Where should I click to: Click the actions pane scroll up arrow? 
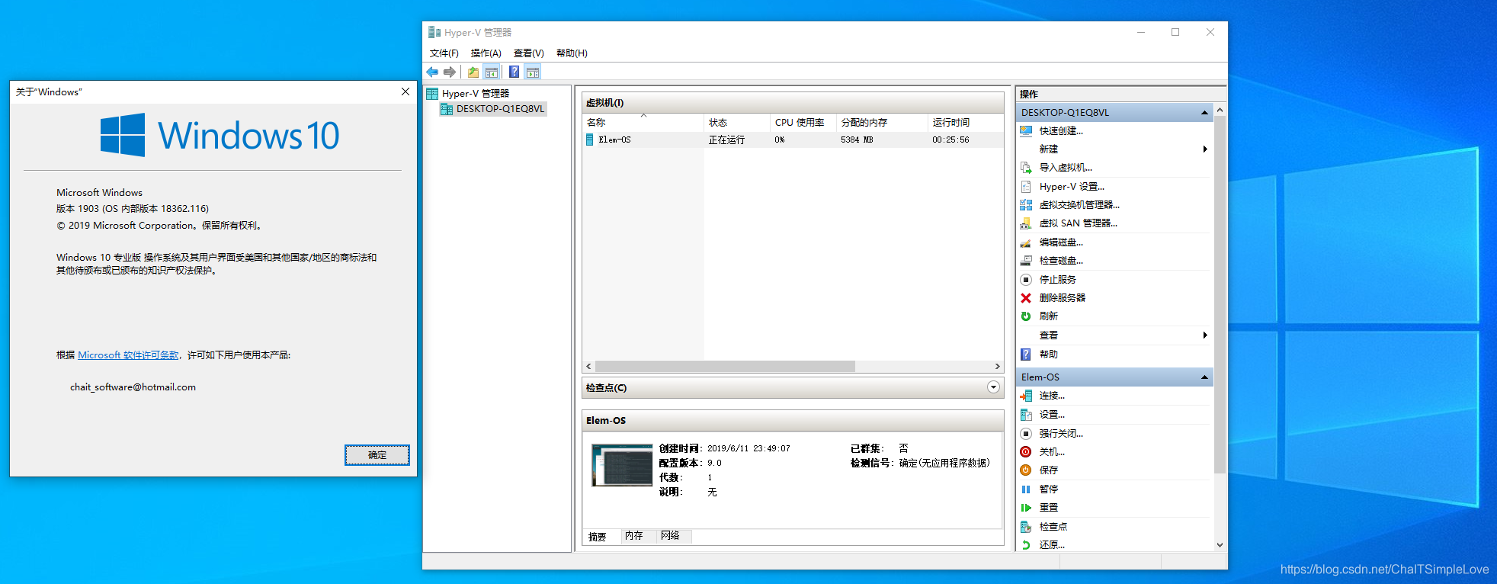[x=1220, y=111]
